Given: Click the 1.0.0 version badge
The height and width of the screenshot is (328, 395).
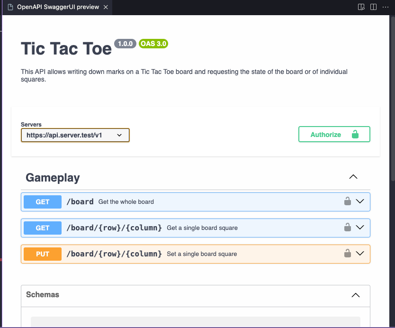Looking at the screenshot, I should pos(126,44).
